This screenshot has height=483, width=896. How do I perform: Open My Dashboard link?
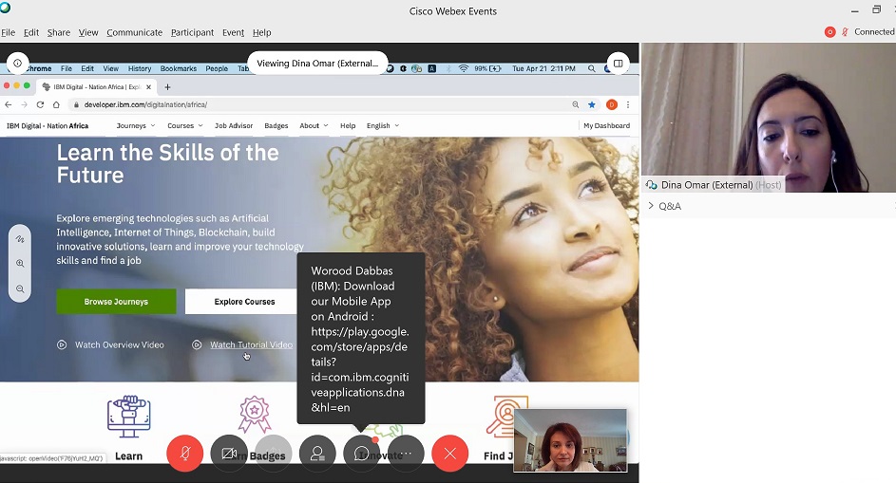pyautogui.click(x=606, y=125)
